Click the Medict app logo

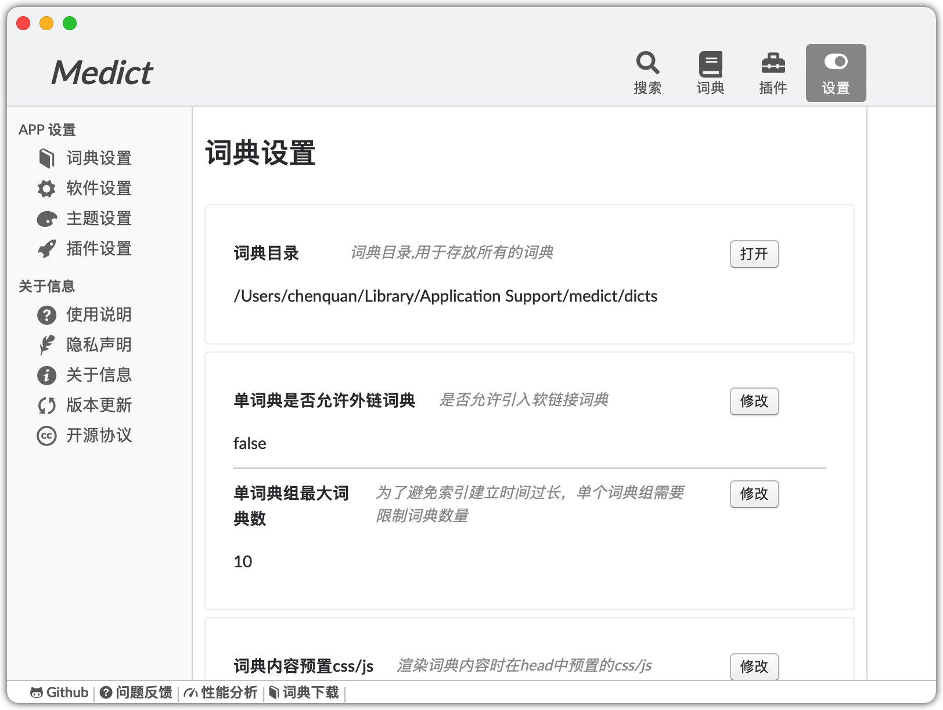click(102, 73)
